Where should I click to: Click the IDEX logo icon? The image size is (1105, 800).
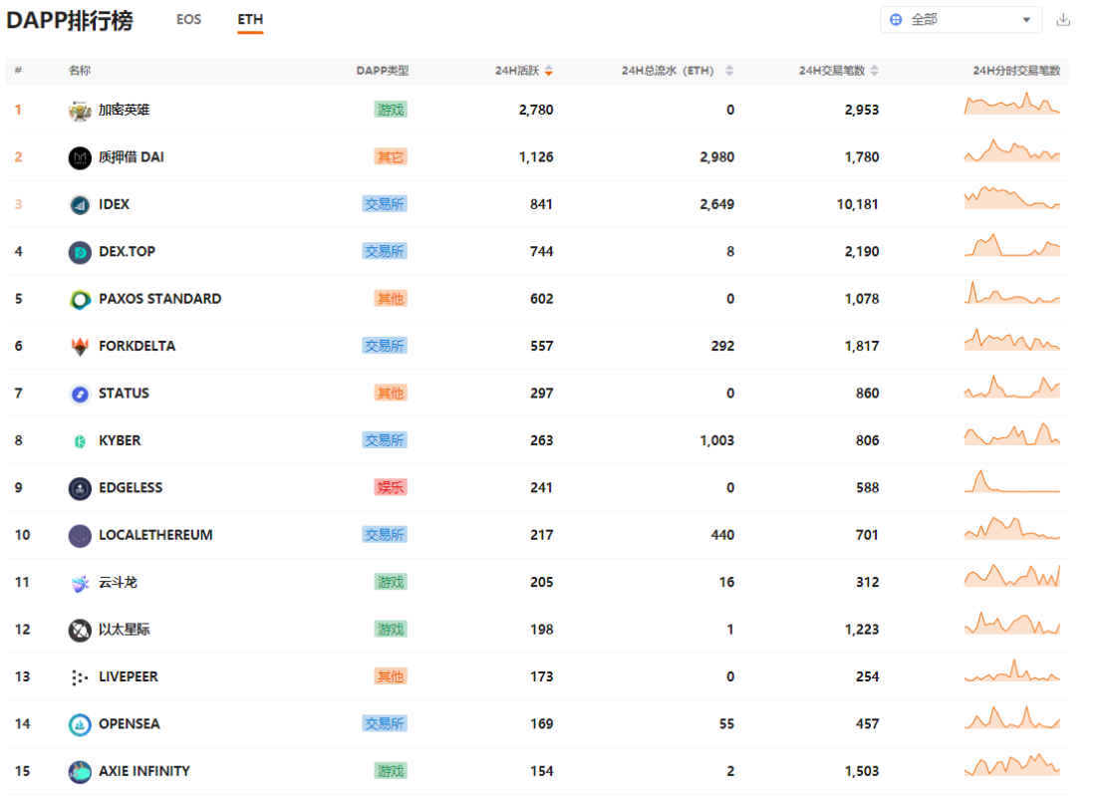[x=80, y=204]
